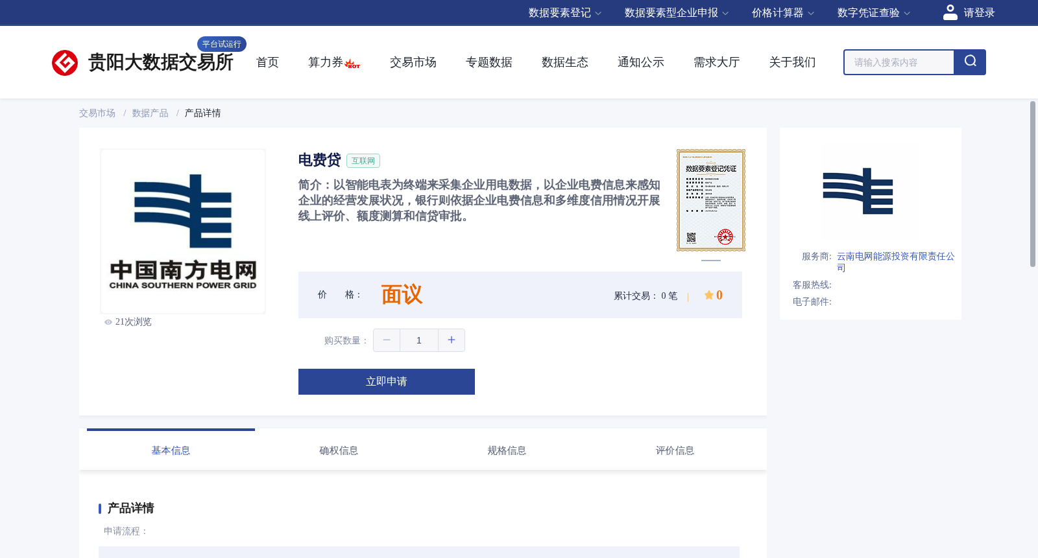1038x558 pixels.
Task: Open the 价格计算器 dropdown
Action: click(782, 13)
